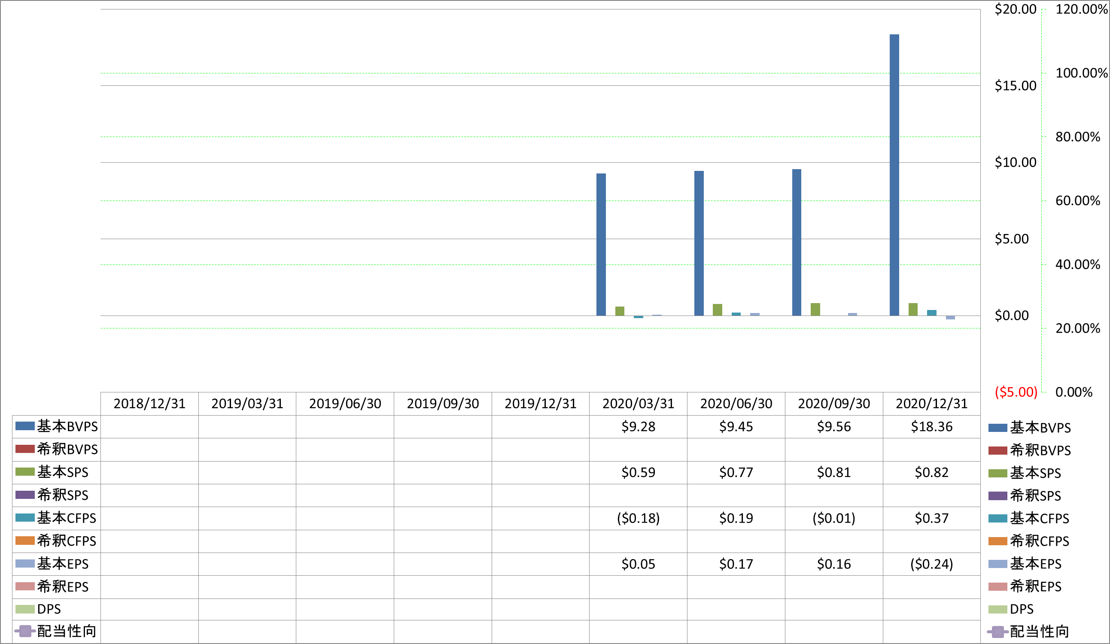1110x644 pixels.
Task: Click the $0.05 EPS cell
Action: [x=638, y=564]
